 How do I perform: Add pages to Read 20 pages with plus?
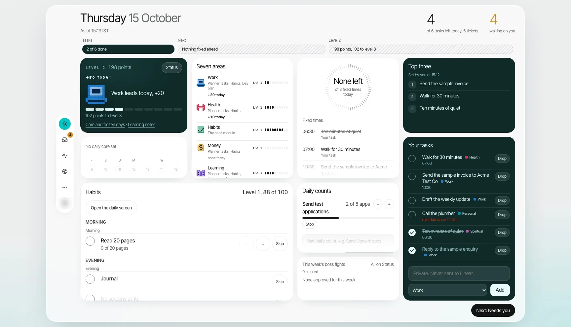pyautogui.click(x=263, y=244)
